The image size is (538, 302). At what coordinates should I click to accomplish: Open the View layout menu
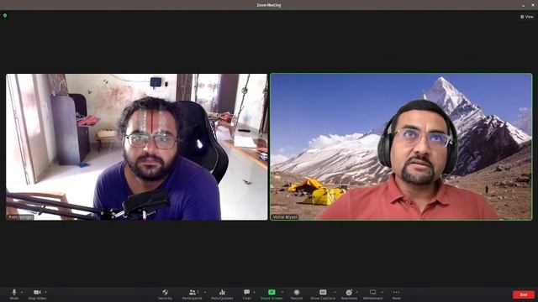coord(527,17)
